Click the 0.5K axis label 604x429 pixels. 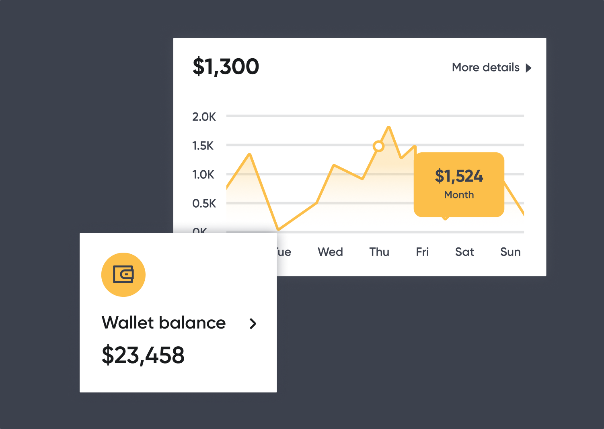pos(204,204)
